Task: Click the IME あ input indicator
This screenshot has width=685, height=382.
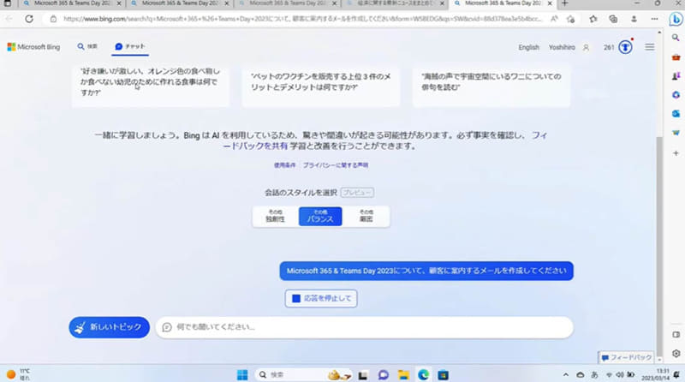Action: coord(594,374)
